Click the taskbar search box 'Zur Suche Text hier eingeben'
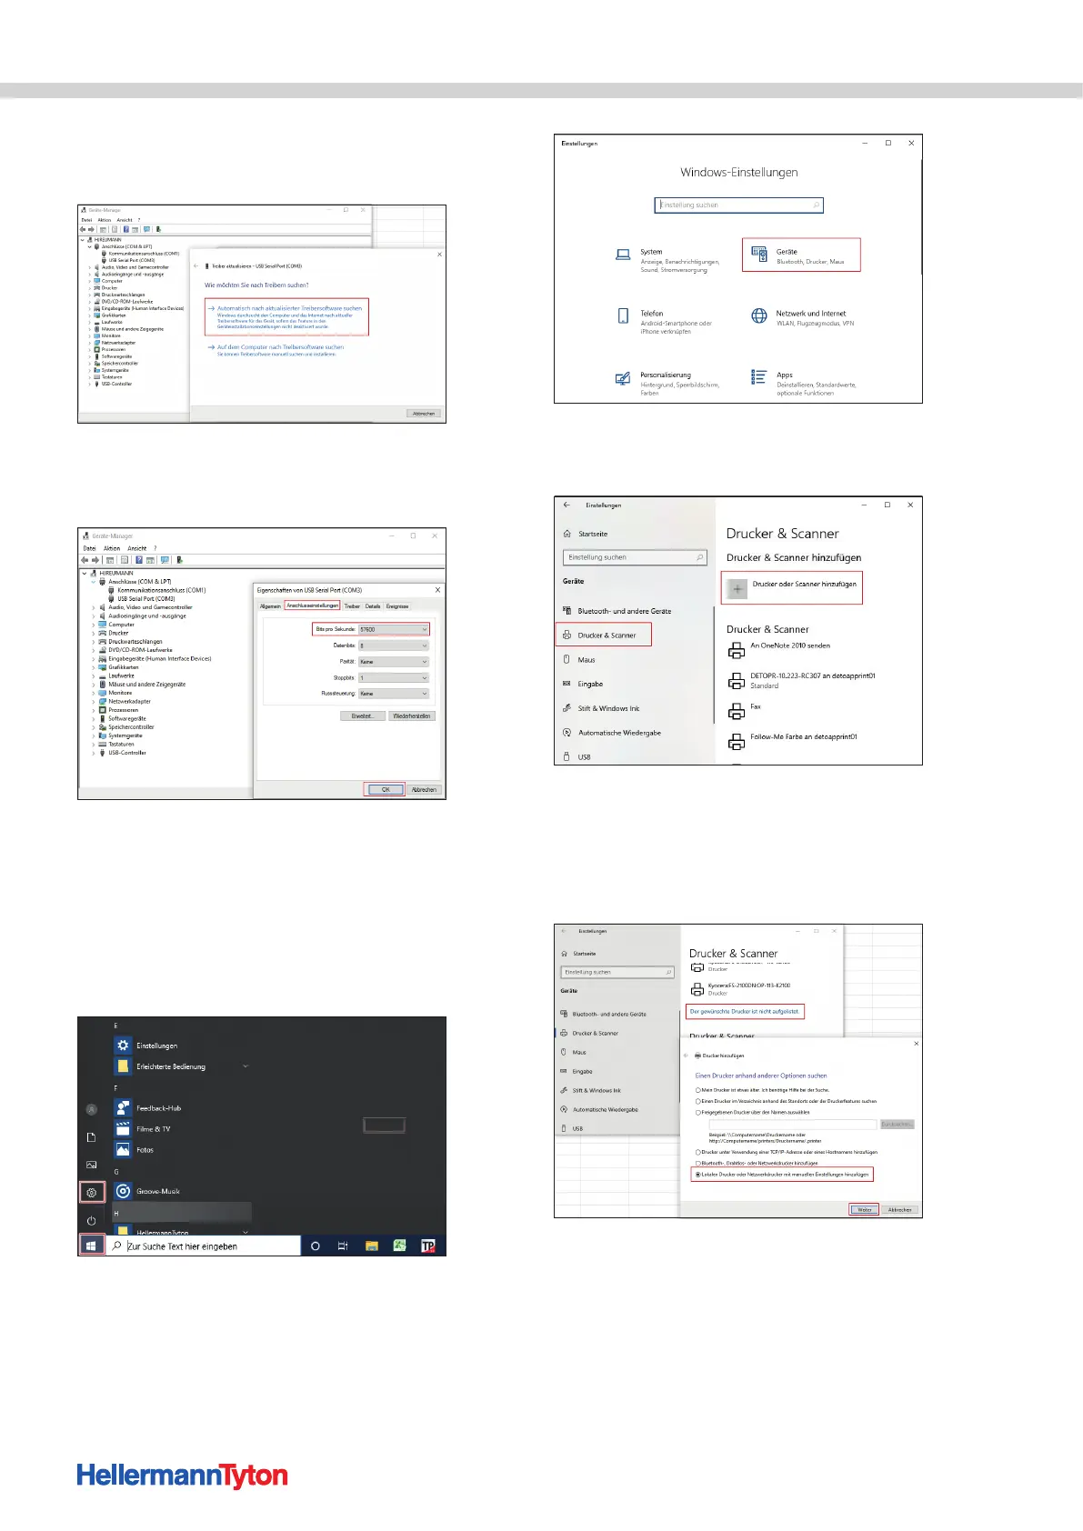1083x1531 pixels. (x=204, y=1246)
